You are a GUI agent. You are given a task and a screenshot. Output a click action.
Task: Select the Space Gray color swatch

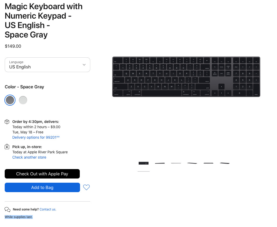coord(10,100)
